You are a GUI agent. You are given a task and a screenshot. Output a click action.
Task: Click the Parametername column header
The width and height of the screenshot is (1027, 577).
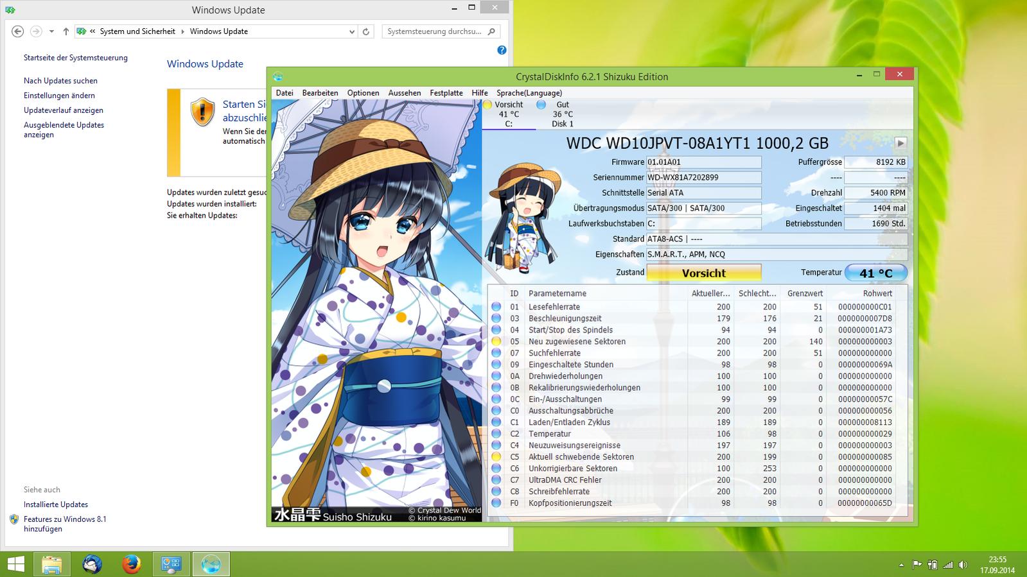click(606, 293)
